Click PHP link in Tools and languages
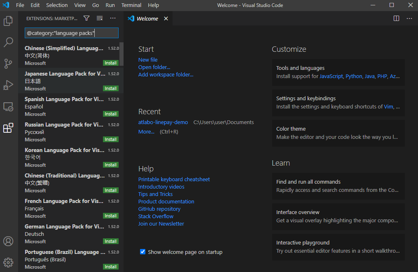Viewport: 418px width, 272px height. pos(382,76)
